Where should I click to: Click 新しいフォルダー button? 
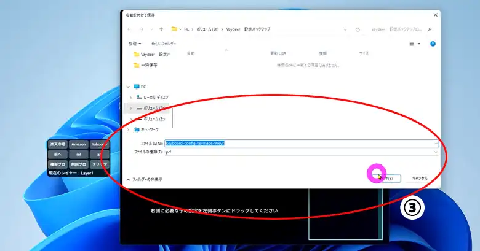pyautogui.click(x=164, y=44)
